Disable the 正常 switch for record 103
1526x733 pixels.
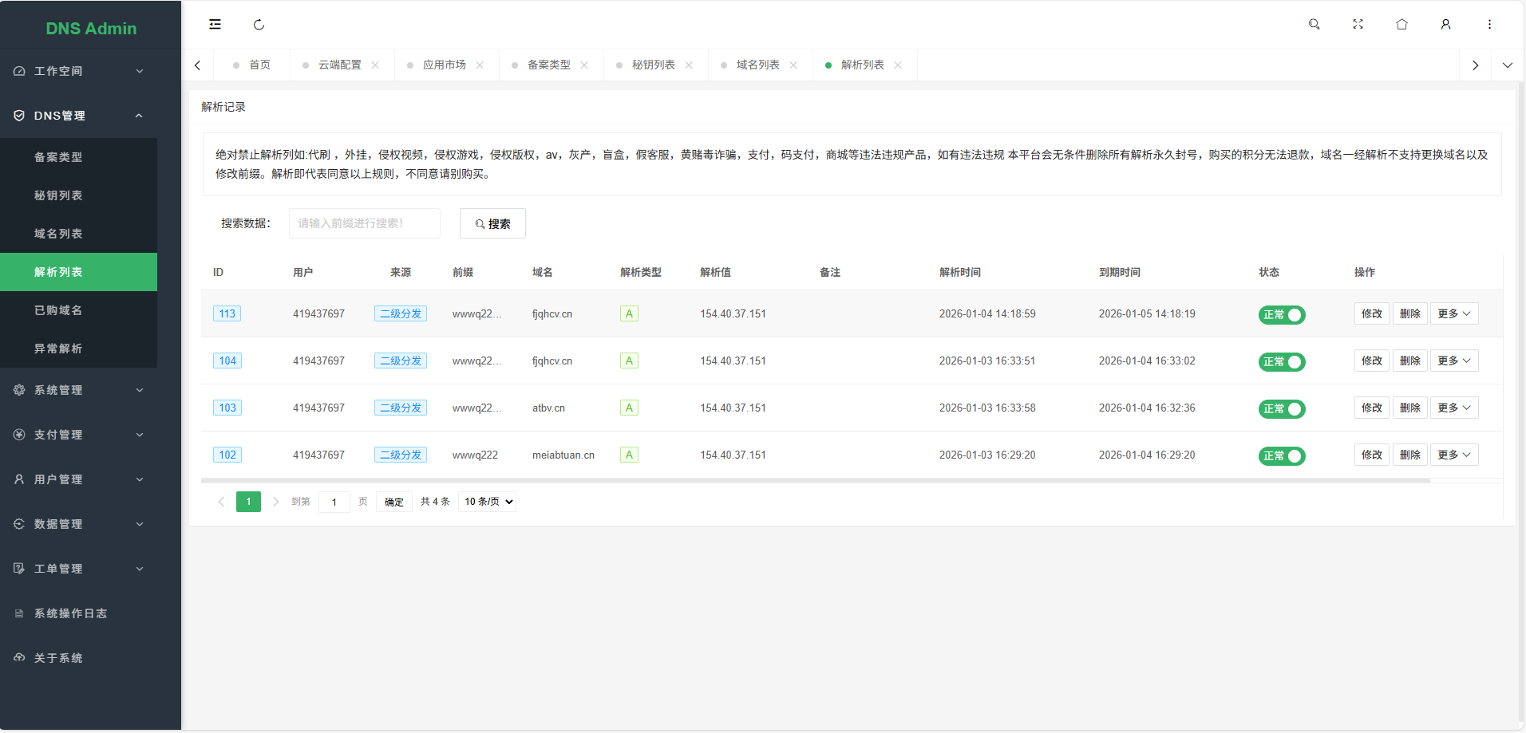click(1282, 409)
